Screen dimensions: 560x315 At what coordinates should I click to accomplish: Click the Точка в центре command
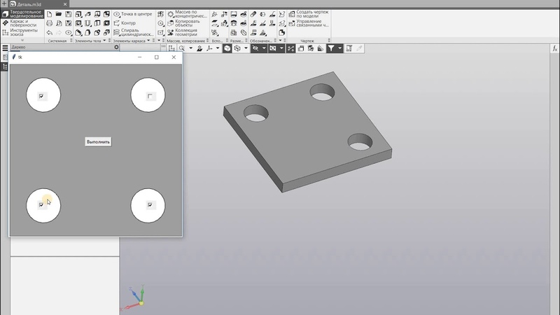coord(132,14)
